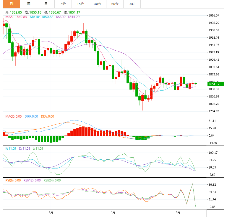Select the DIFF value label

click(x=31, y=116)
